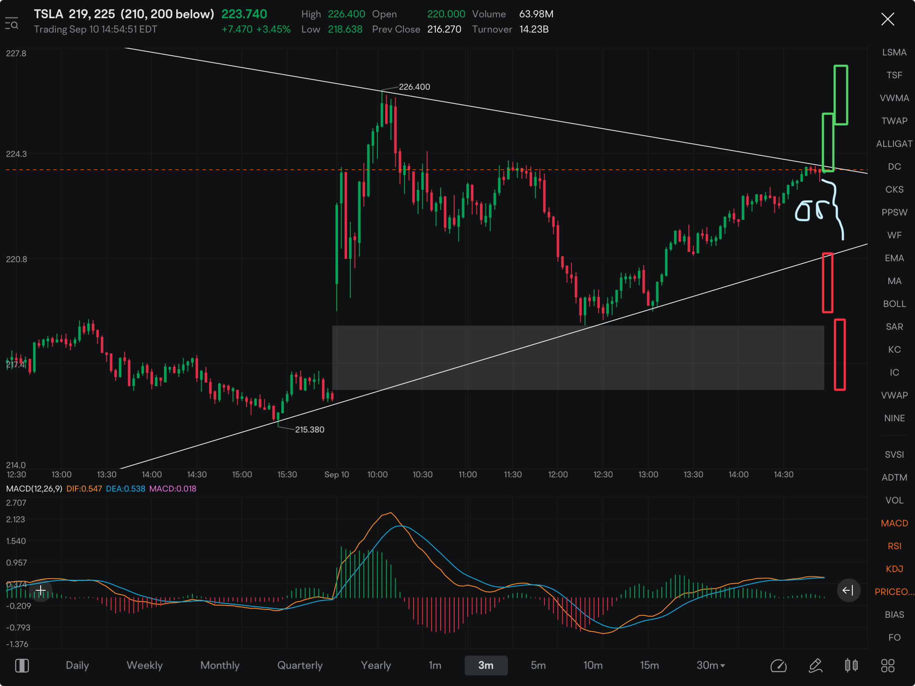Switch to Weekly timeframe

144,665
